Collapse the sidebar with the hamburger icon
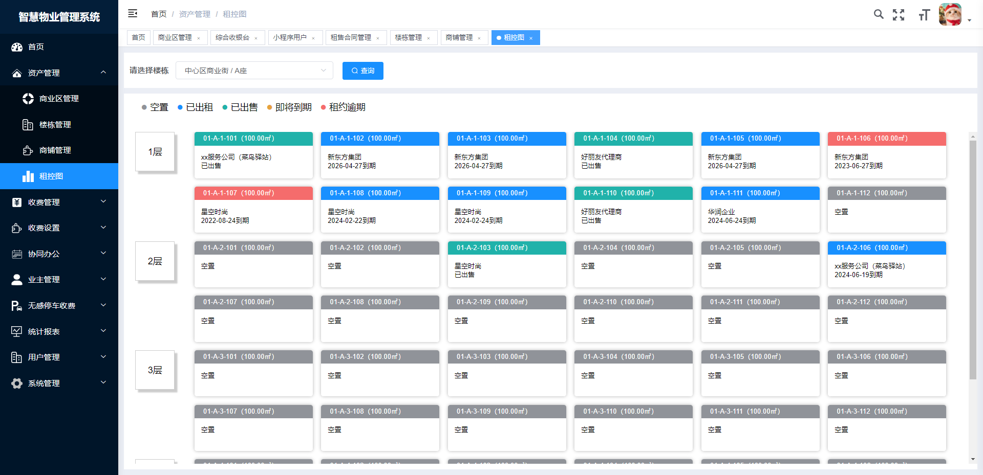The image size is (983, 475). [133, 14]
